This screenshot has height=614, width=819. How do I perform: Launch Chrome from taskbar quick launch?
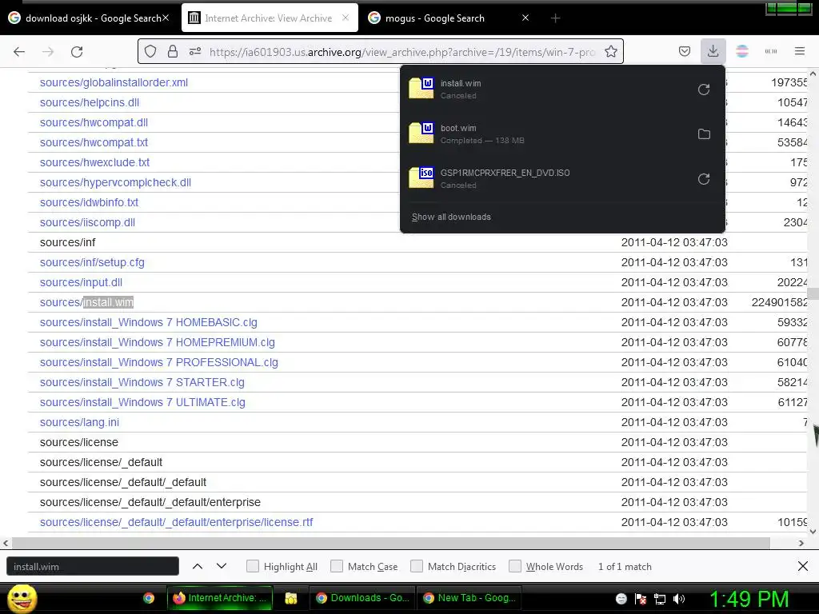tap(149, 598)
